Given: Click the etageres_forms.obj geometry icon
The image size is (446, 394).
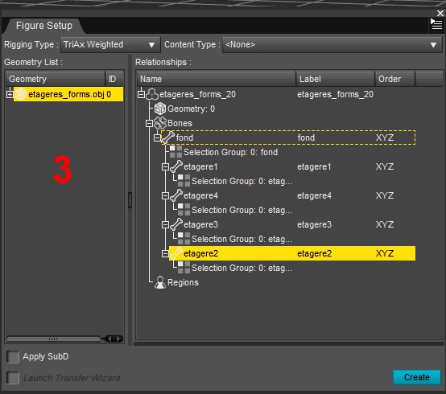Looking at the screenshot, I should click(x=21, y=94).
